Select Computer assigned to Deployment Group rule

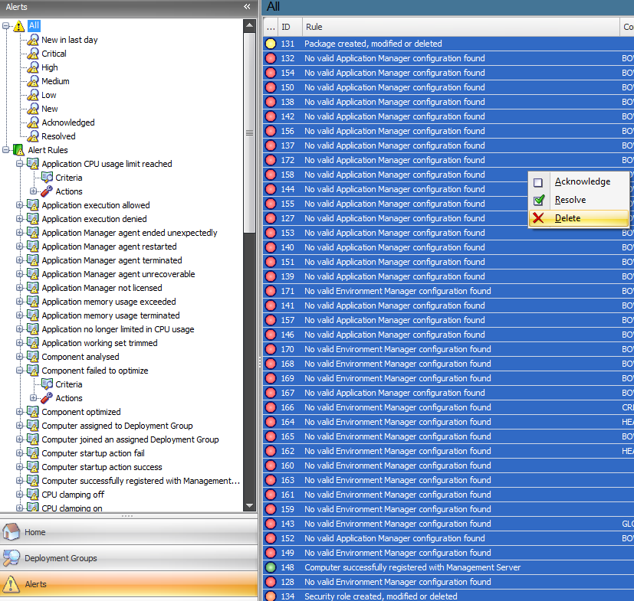117,426
